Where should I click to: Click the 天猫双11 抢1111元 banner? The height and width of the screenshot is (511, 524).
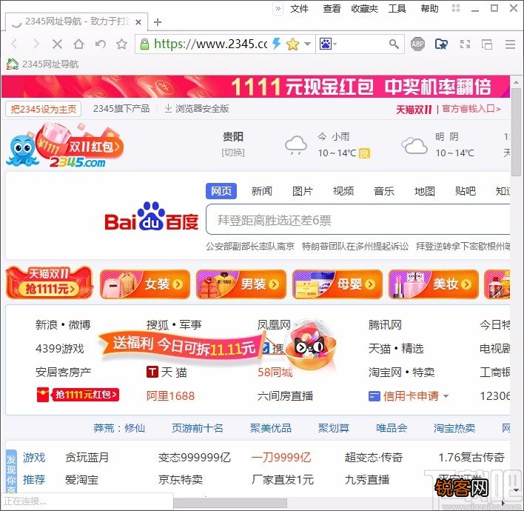pos(49,283)
